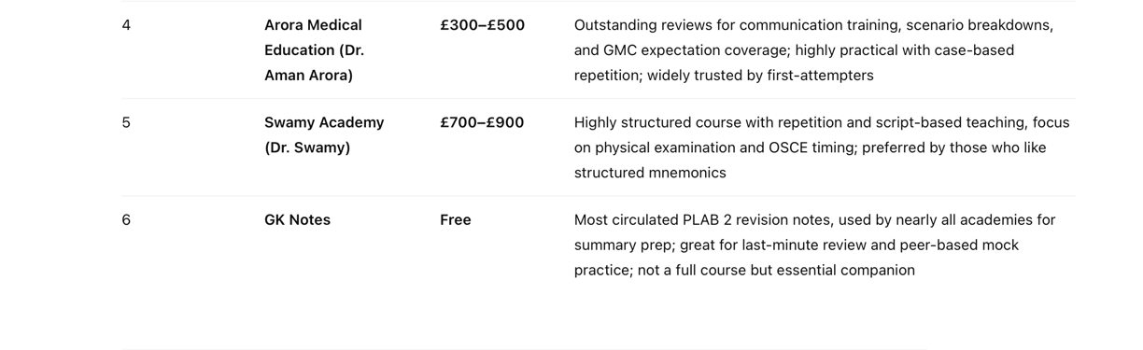Click the phrase 'scenario breakdowns' in Arora row

tap(983, 25)
